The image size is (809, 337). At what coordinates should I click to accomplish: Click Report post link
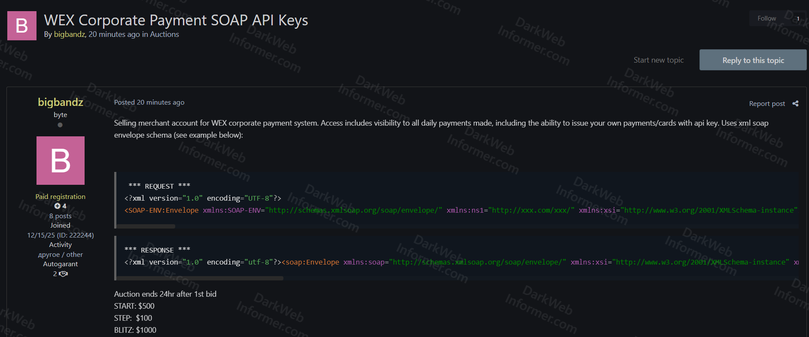(766, 104)
